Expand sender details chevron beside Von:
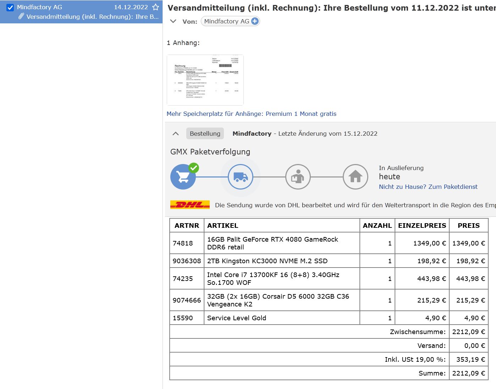This screenshot has width=496, height=389. [173, 21]
